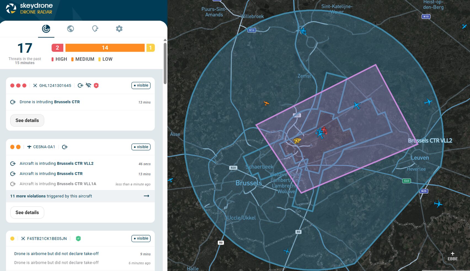Screen dimensions: 470x271
Task: Open the settings gear tab
Action: (x=119, y=29)
